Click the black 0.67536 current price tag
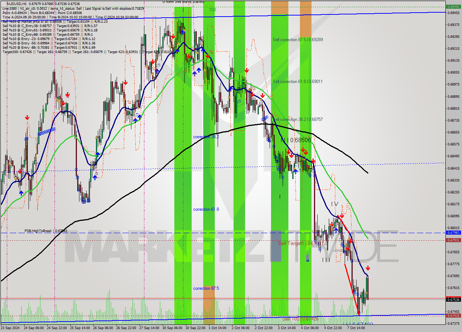The height and width of the screenshot is (332, 462). pyautogui.click(x=453, y=300)
